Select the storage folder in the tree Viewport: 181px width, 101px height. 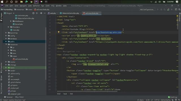point(12,65)
